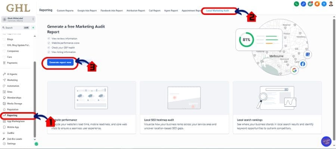Click the Google logo on the map

click(x=295, y=70)
